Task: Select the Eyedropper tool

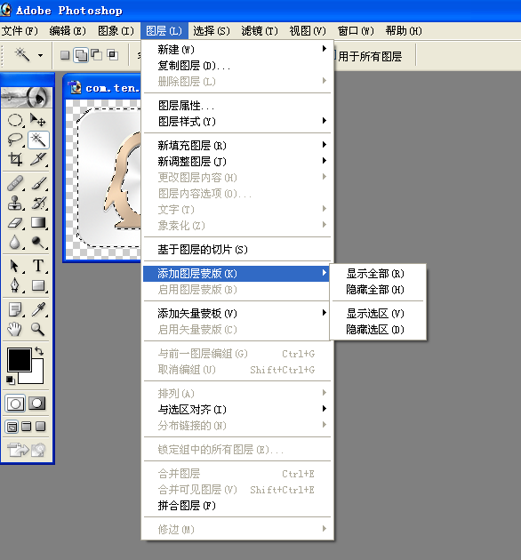Action: [38, 309]
